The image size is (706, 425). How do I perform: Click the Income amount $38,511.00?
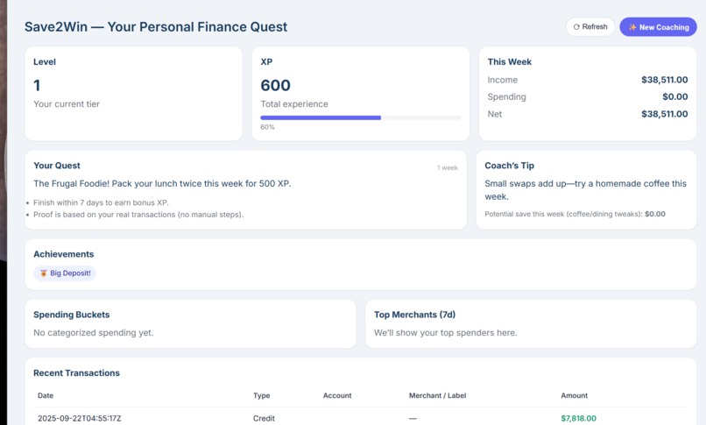click(x=664, y=80)
